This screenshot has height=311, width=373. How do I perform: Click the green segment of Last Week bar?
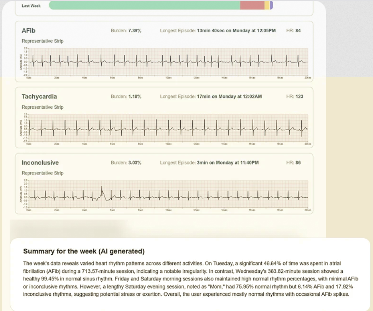145,5
